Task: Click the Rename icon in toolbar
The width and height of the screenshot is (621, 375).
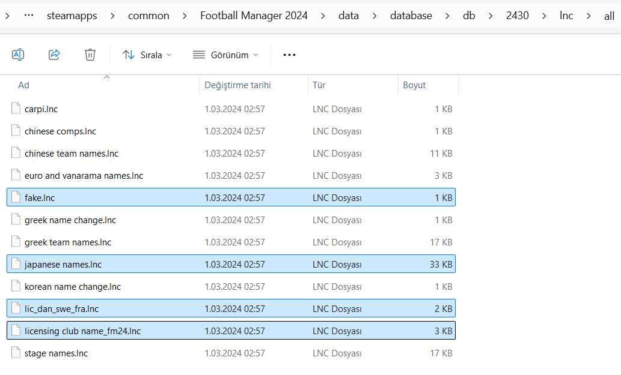Action: (18, 55)
